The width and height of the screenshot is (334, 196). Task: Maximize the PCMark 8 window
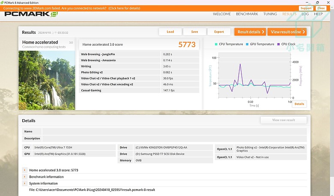pos(317,3)
